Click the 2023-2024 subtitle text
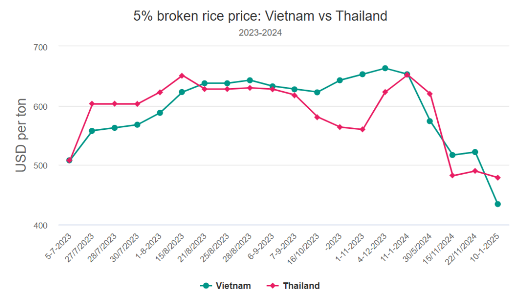The image size is (528, 305). 260,32
